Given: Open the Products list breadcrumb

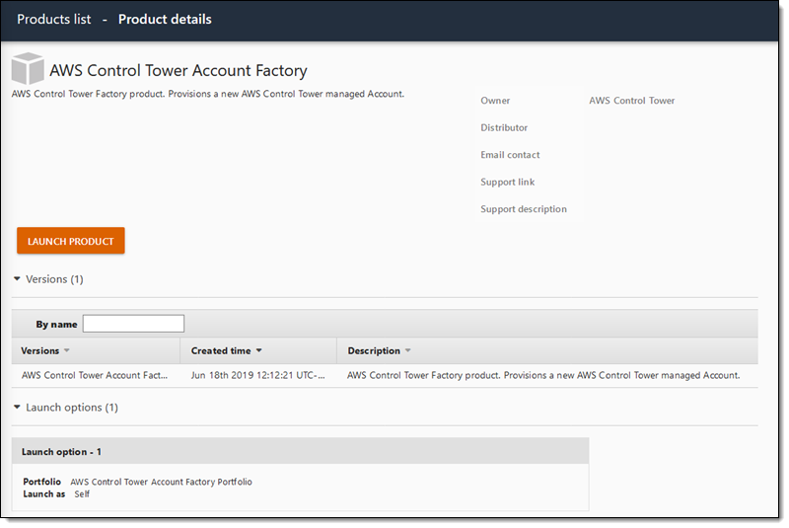Looking at the screenshot, I should click(54, 19).
